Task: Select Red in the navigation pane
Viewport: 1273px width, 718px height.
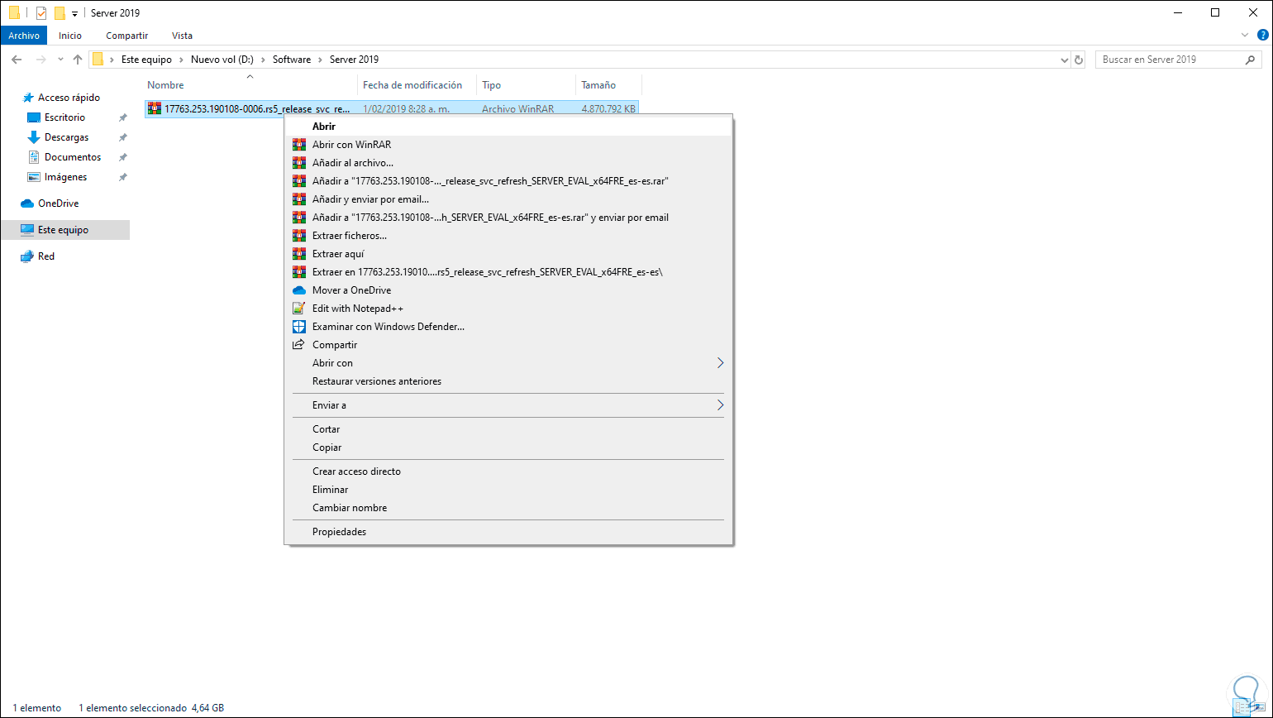Action: [46, 256]
